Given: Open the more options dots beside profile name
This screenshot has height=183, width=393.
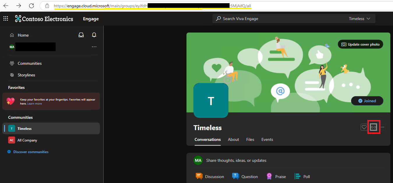Looking at the screenshot, I should [94, 46].
